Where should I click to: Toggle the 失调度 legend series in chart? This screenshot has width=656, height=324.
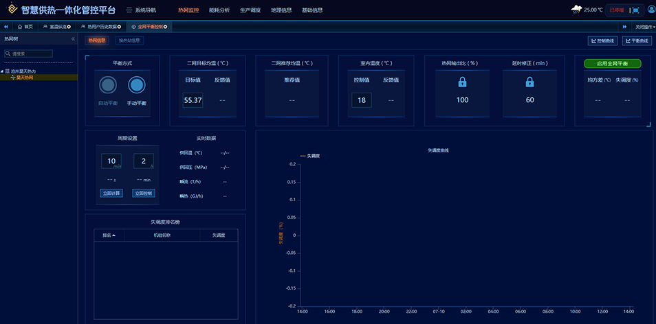pos(310,156)
